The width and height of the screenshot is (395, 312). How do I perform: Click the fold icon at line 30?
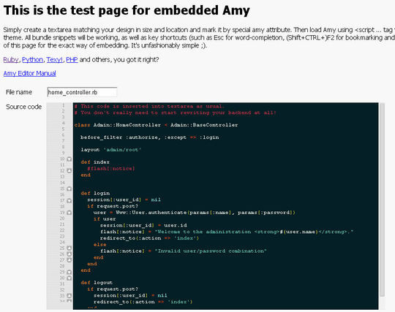point(69,278)
